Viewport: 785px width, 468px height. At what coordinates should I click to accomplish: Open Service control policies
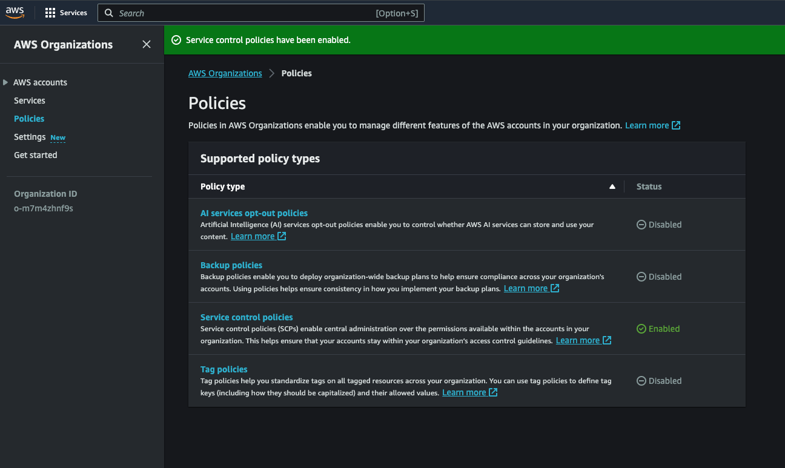point(247,317)
